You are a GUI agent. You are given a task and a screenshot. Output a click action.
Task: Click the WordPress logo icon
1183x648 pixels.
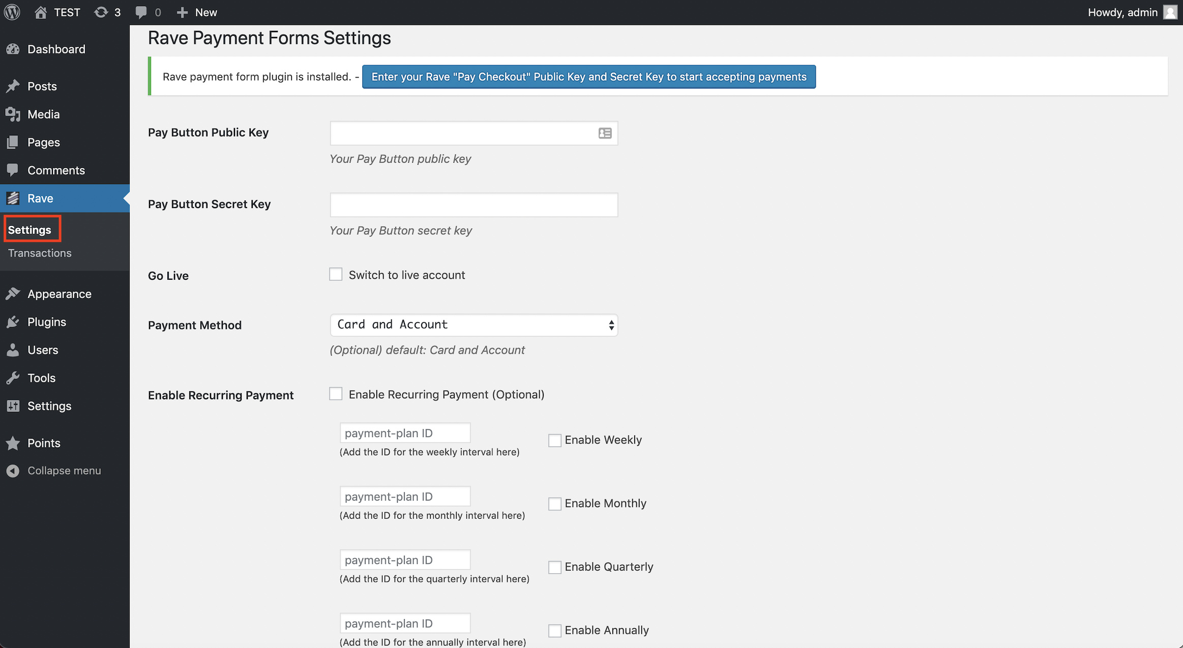tap(12, 12)
